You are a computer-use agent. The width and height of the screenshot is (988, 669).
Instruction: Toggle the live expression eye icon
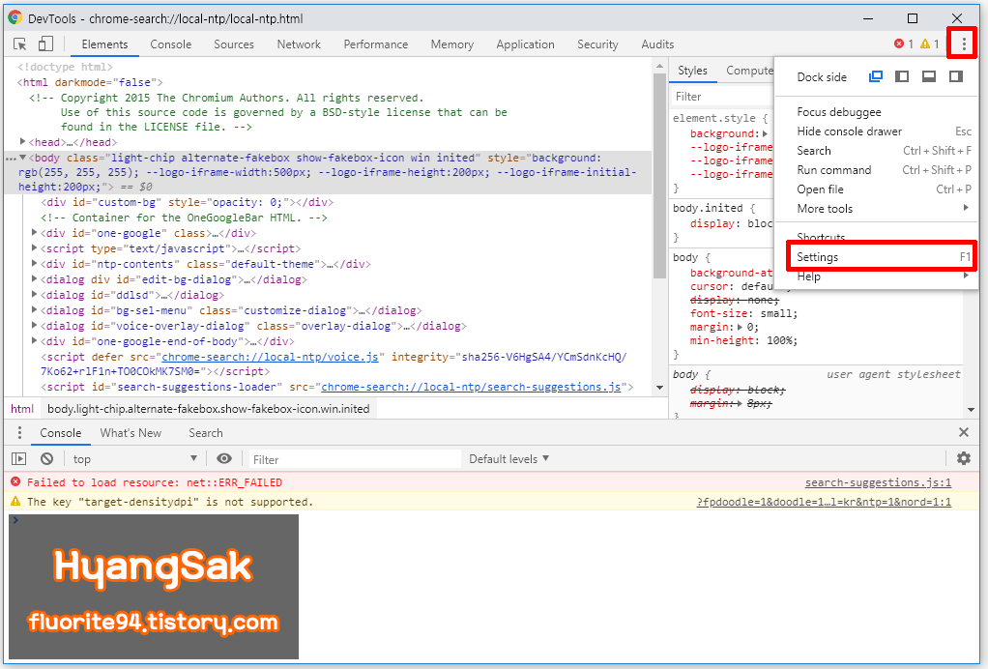pos(223,458)
